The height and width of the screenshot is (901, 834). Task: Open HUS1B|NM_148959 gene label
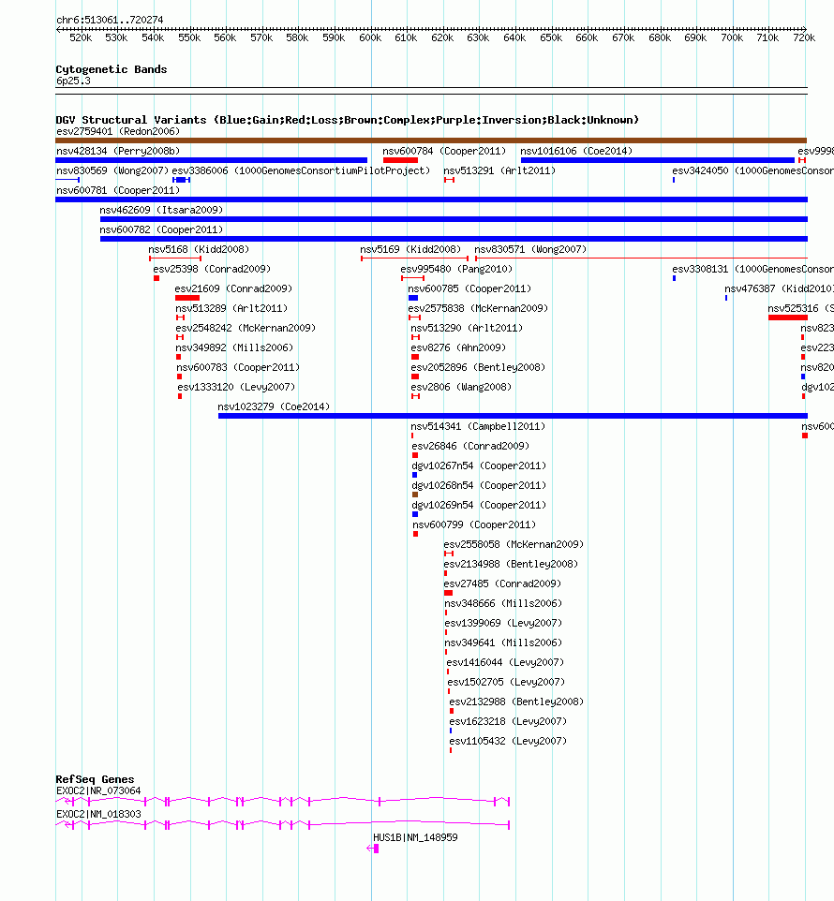point(415,838)
